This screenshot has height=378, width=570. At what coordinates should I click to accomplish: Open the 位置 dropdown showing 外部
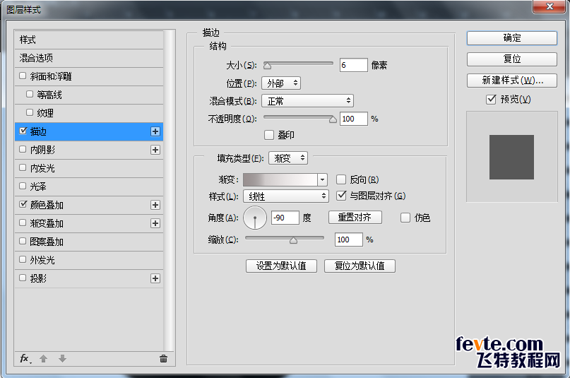pos(281,83)
